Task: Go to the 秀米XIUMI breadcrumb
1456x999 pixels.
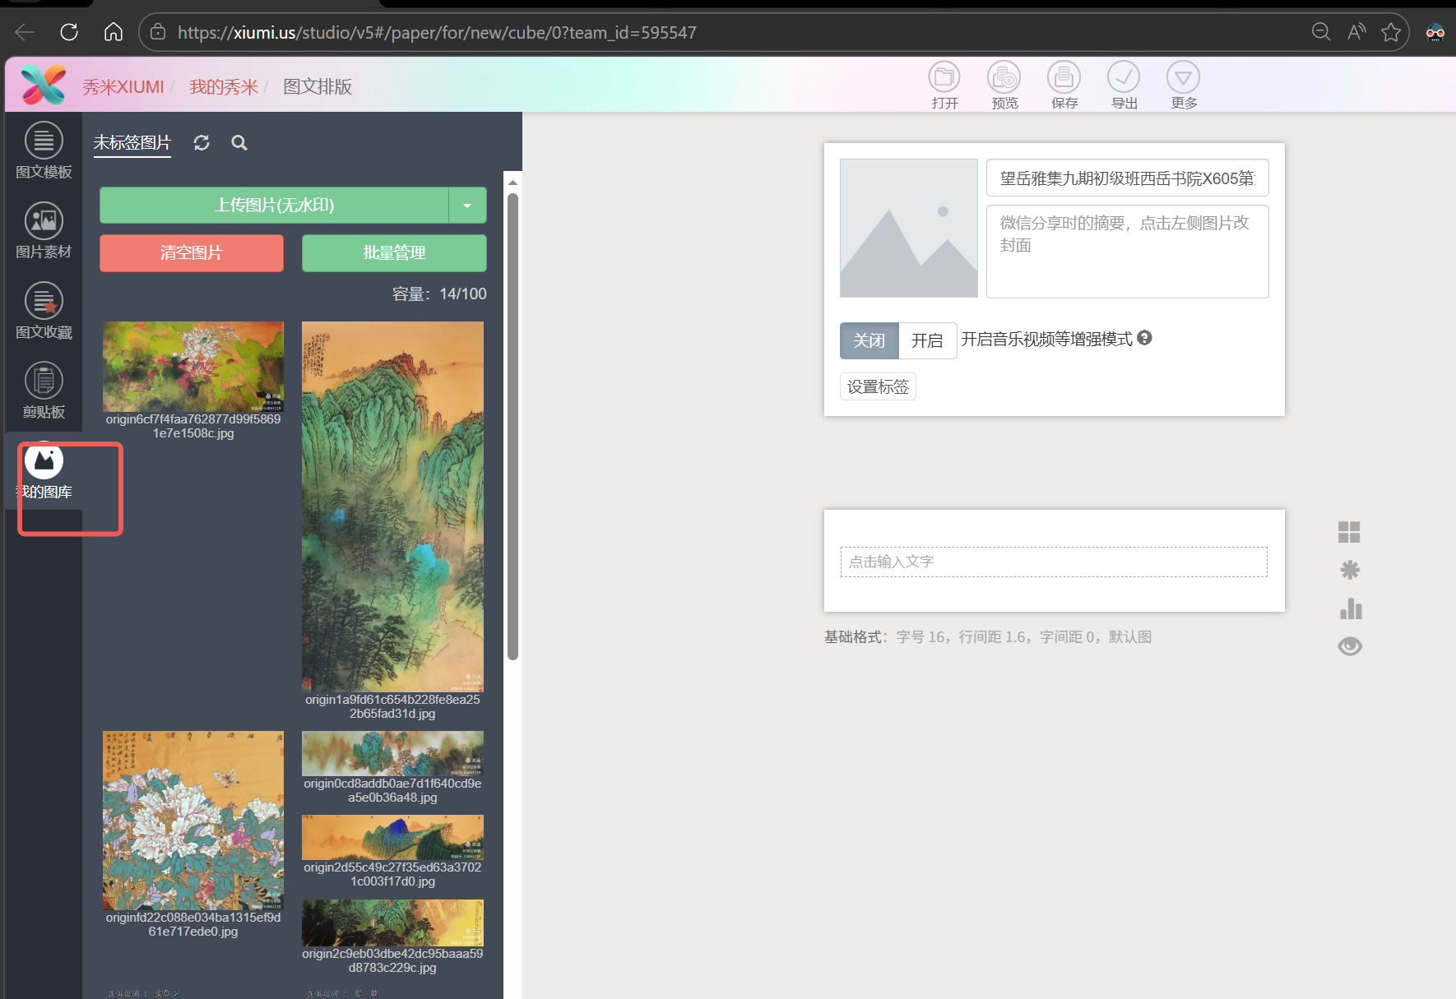Action: [123, 86]
